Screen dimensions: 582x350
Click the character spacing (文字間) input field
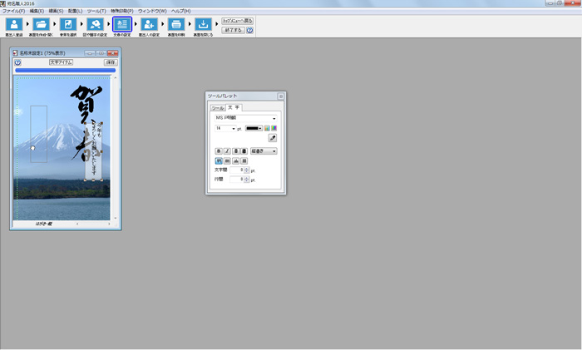236,170
